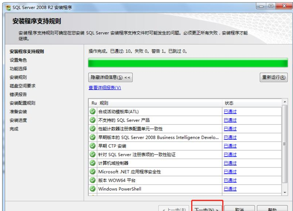293x211 pixels.
Task: Select row 性能计数器注册表配置单元一致性 text
Action: coord(130,129)
